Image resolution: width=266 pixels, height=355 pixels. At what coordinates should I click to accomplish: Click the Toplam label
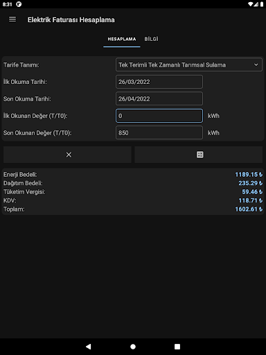[14, 209]
